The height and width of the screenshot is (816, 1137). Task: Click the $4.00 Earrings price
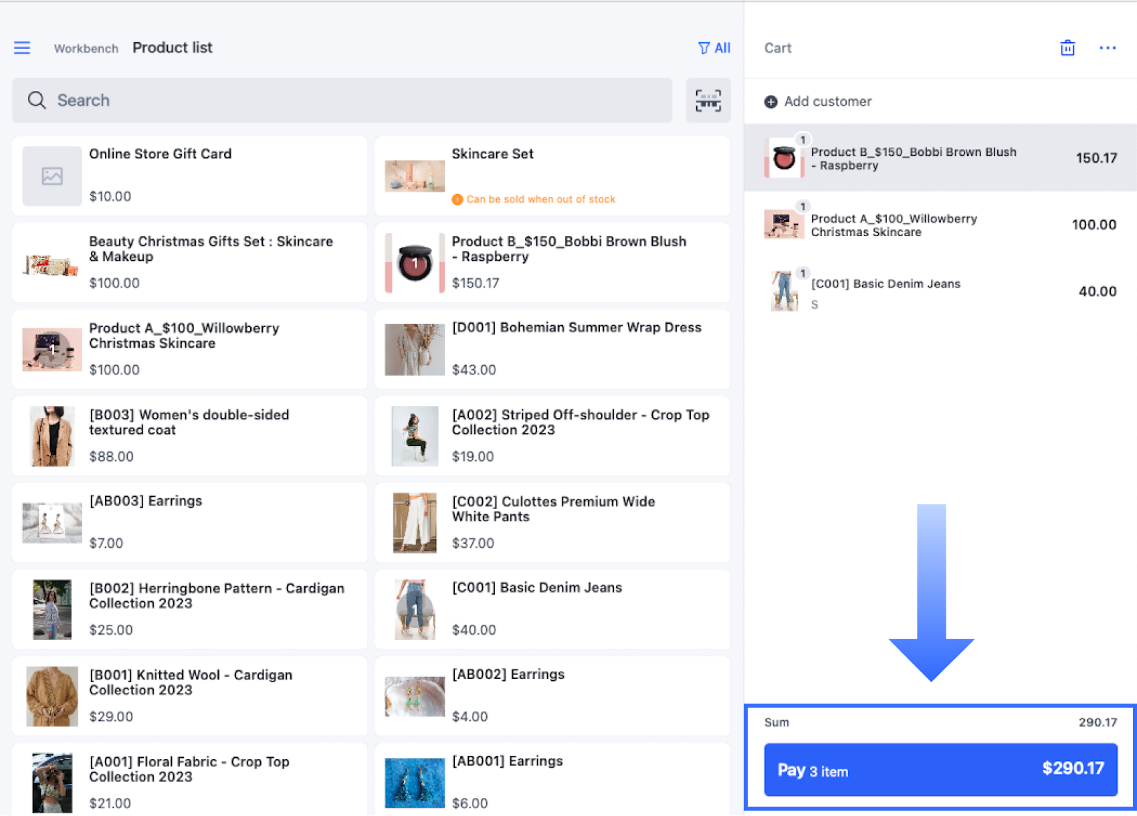pyautogui.click(x=470, y=717)
